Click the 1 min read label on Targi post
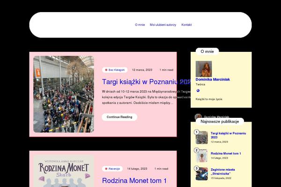 166,70
